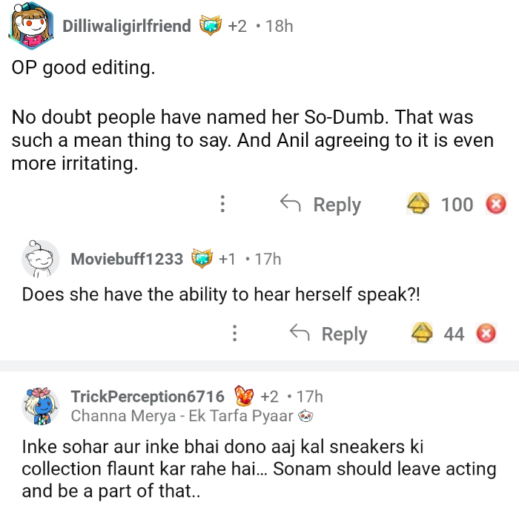This screenshot has width=519, height=508.
Task: Click Moviebuff1233's snoo avatar
Action: (x=41, y=259)
